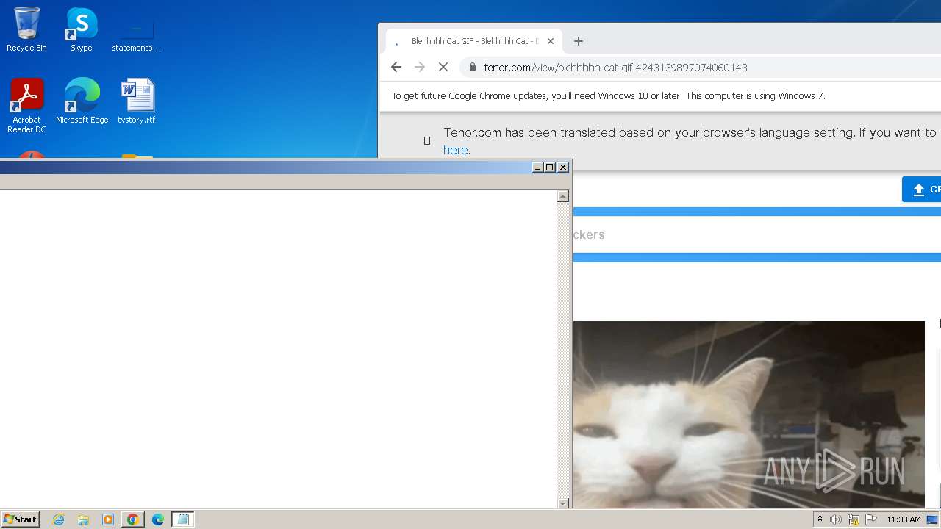The image size is (941, 529).
Task: Click the network status tray icon
Action: click(854, 519)
